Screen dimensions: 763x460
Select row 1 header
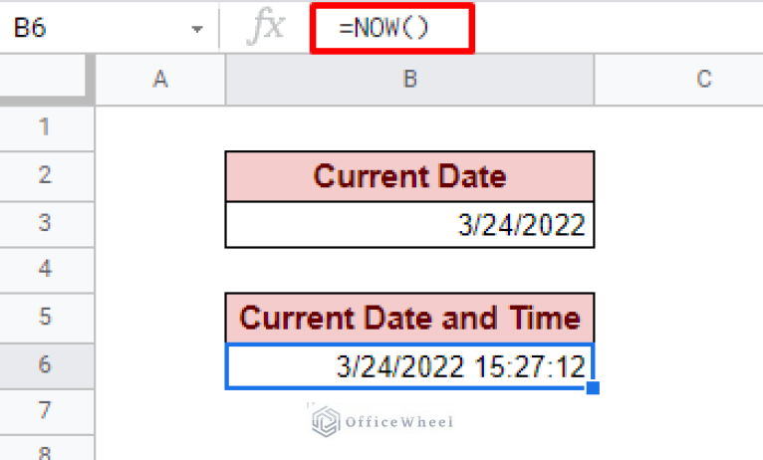[x=46, y=128]
